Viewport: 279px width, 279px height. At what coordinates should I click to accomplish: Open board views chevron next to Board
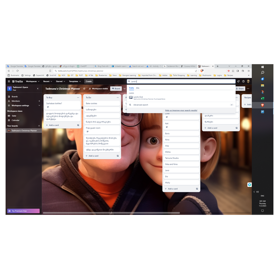(x=125, y=89)
